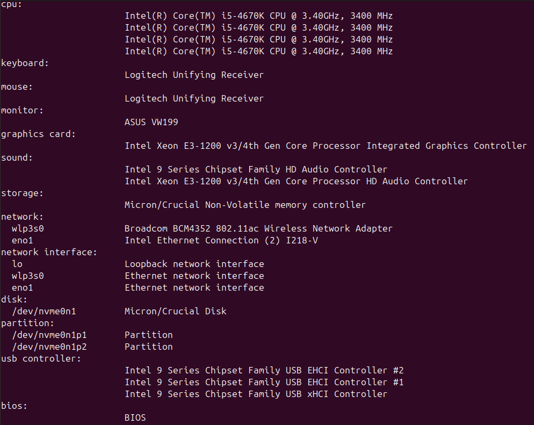The image size is (534, 425).
Task: Click the Loopback network interface entry
Action: (x=194, y=264)
